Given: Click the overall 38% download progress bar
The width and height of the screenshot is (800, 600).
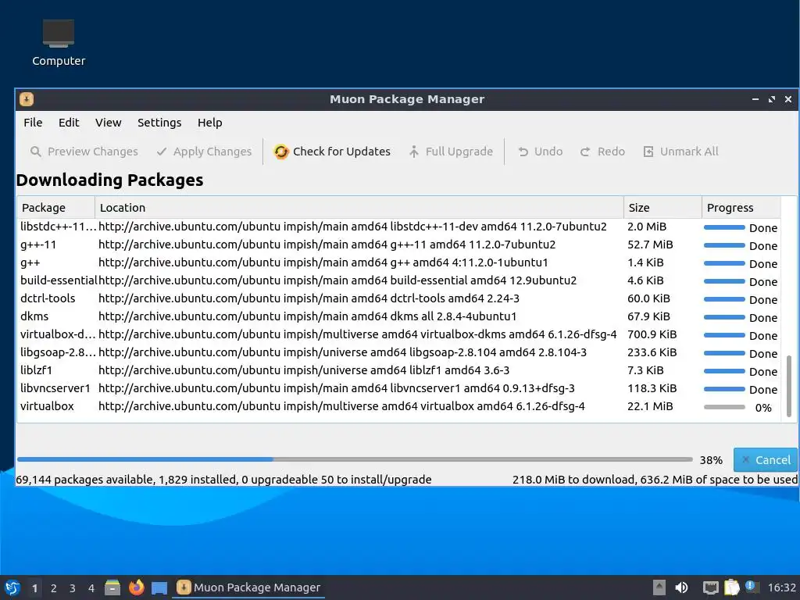Looking at the screenshot, I should [355, 459].
